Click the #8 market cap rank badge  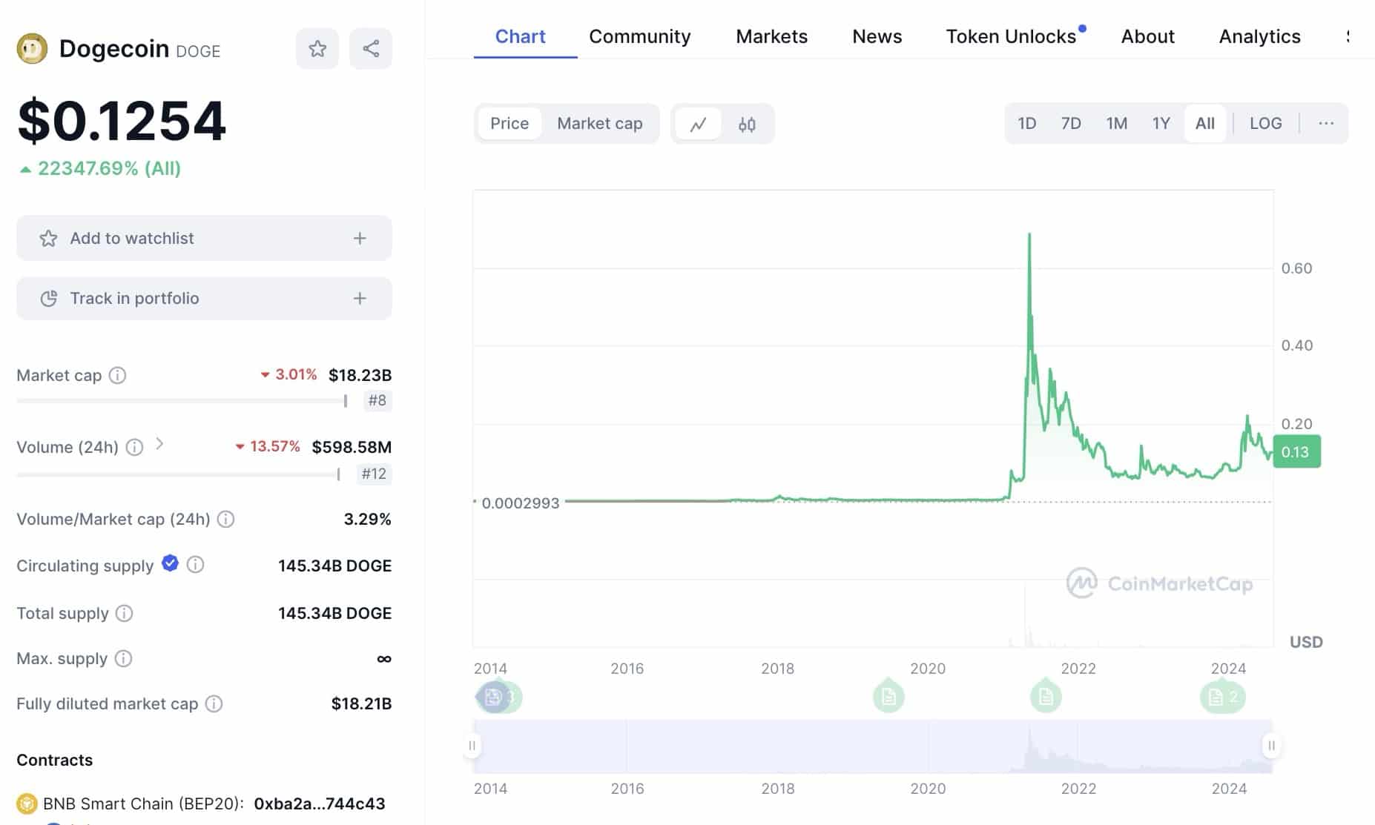(377, 400)
